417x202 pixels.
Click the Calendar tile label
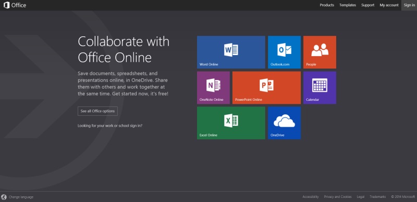coord(312,100)
